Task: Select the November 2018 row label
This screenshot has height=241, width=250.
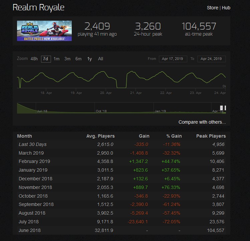Action: tap(35, 187)
